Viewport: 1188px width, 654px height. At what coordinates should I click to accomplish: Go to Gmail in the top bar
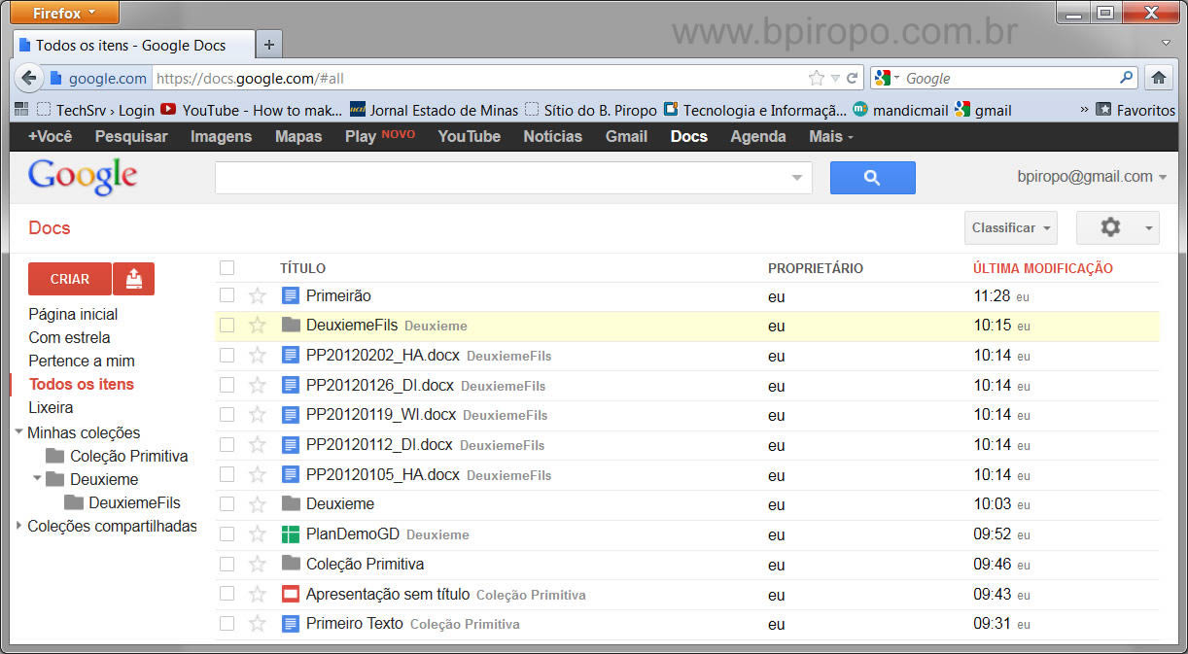click(x=626, y=137)
